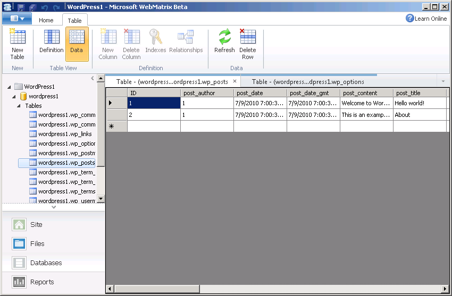Select the 'About' title cell

coord(420,115)
